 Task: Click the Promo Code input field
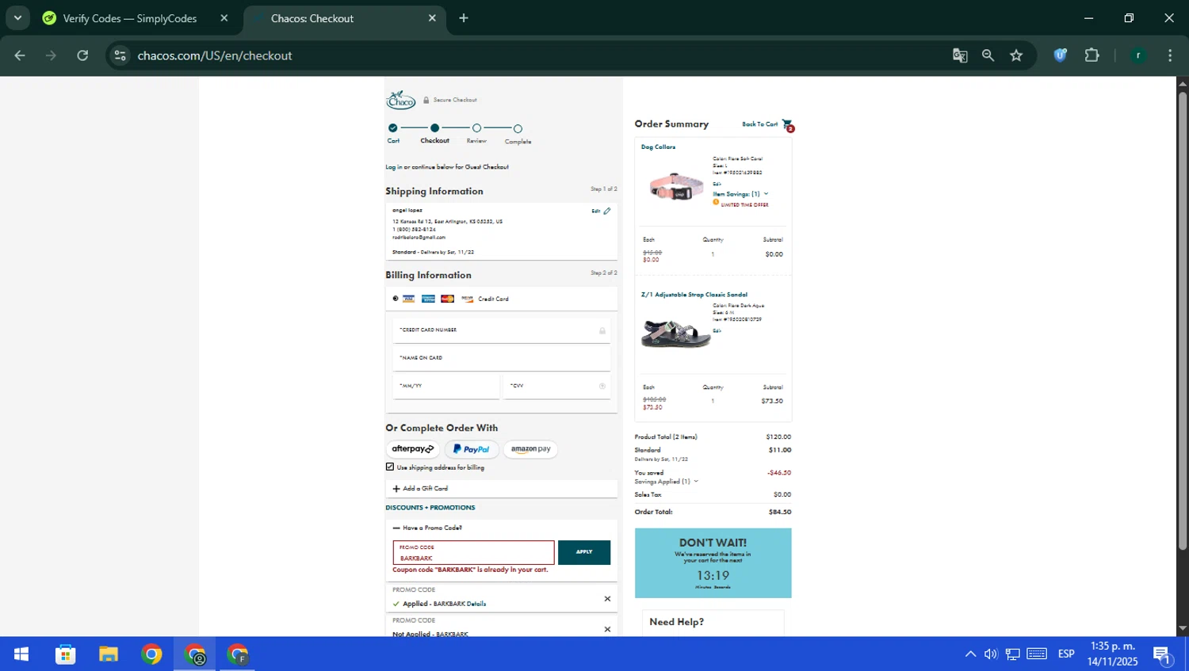click(473, 552)
